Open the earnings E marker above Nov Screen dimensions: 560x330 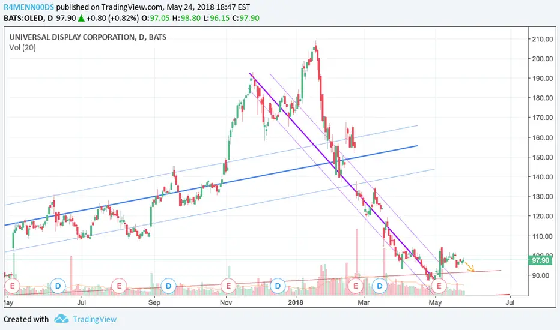pos(228,286)
